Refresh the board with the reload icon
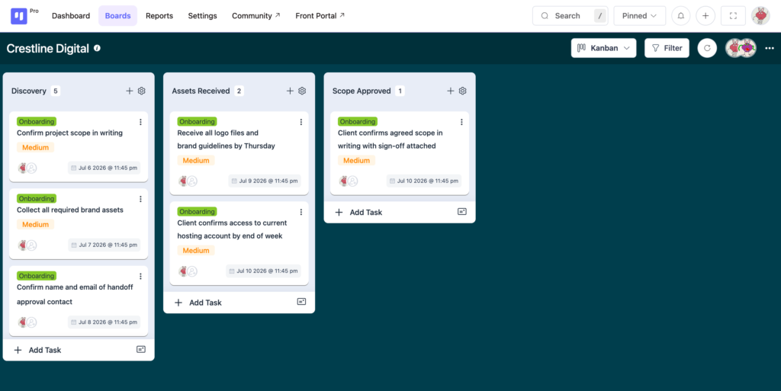This screenshot has height=391, width=781. coord(707,48)
